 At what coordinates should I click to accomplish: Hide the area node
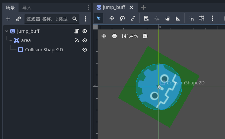pyautogui.click(x=85, y=40)
